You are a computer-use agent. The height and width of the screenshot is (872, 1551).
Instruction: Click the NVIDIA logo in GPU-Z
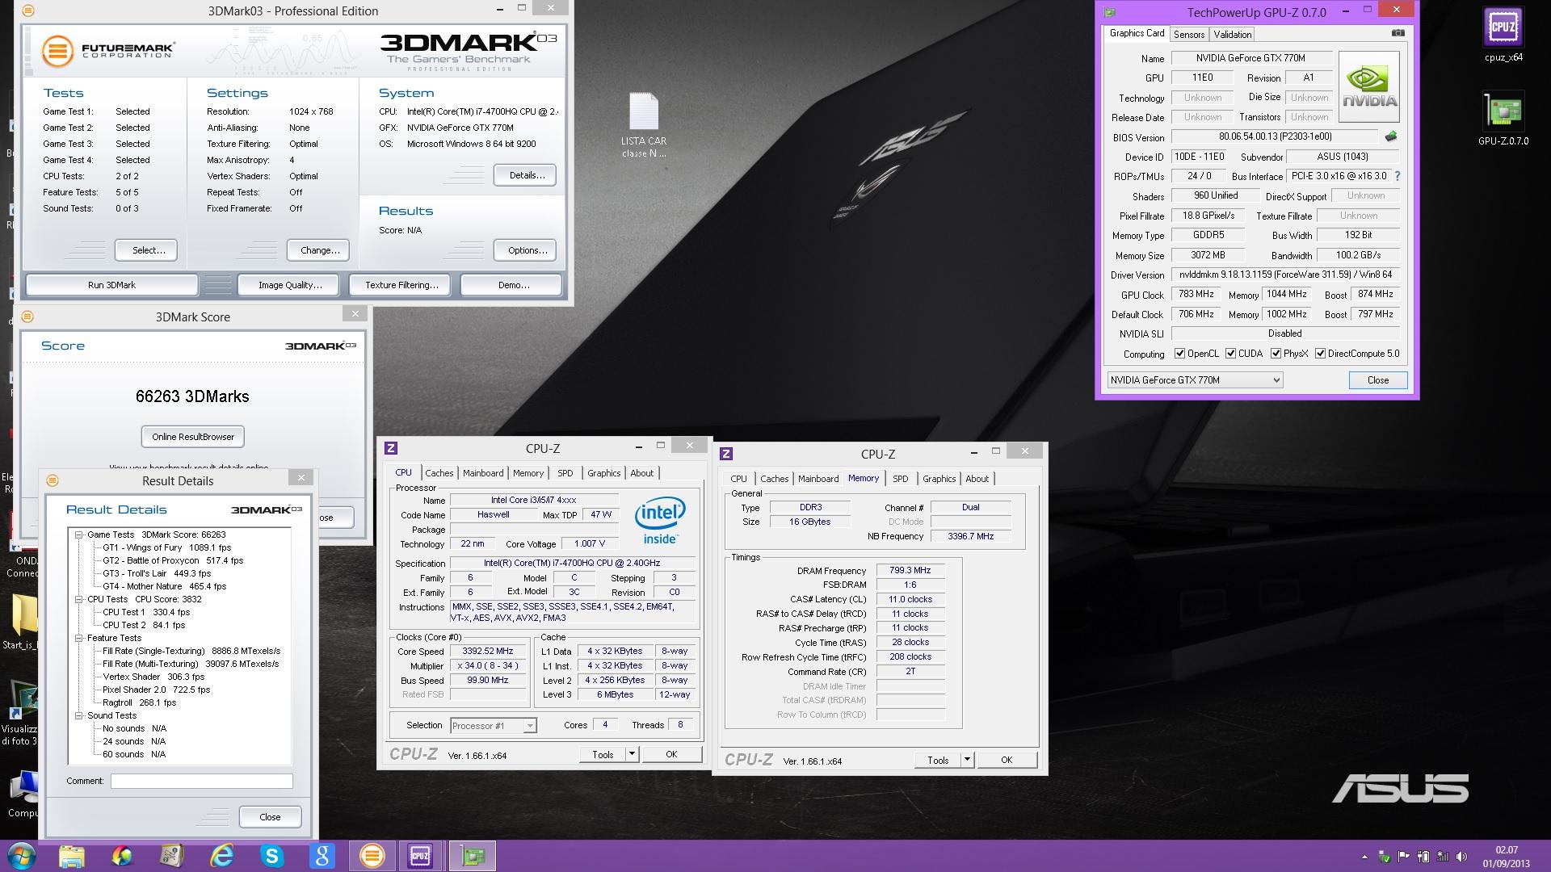1369,87
